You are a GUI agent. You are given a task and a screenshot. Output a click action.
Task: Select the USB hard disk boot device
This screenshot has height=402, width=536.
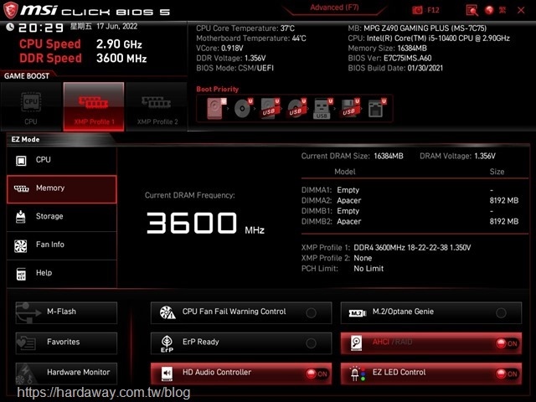click(x=270, y=109)
